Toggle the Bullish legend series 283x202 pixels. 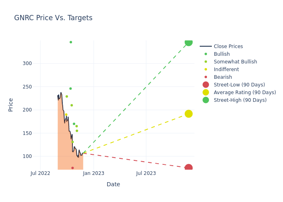pyautogui.click(x=222, y=54)
